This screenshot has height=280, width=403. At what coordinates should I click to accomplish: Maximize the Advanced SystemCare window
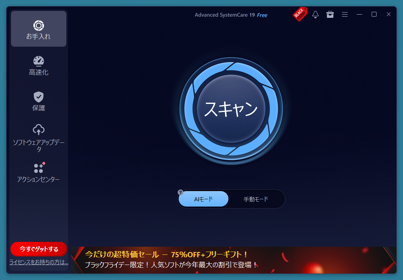[374, 15]
